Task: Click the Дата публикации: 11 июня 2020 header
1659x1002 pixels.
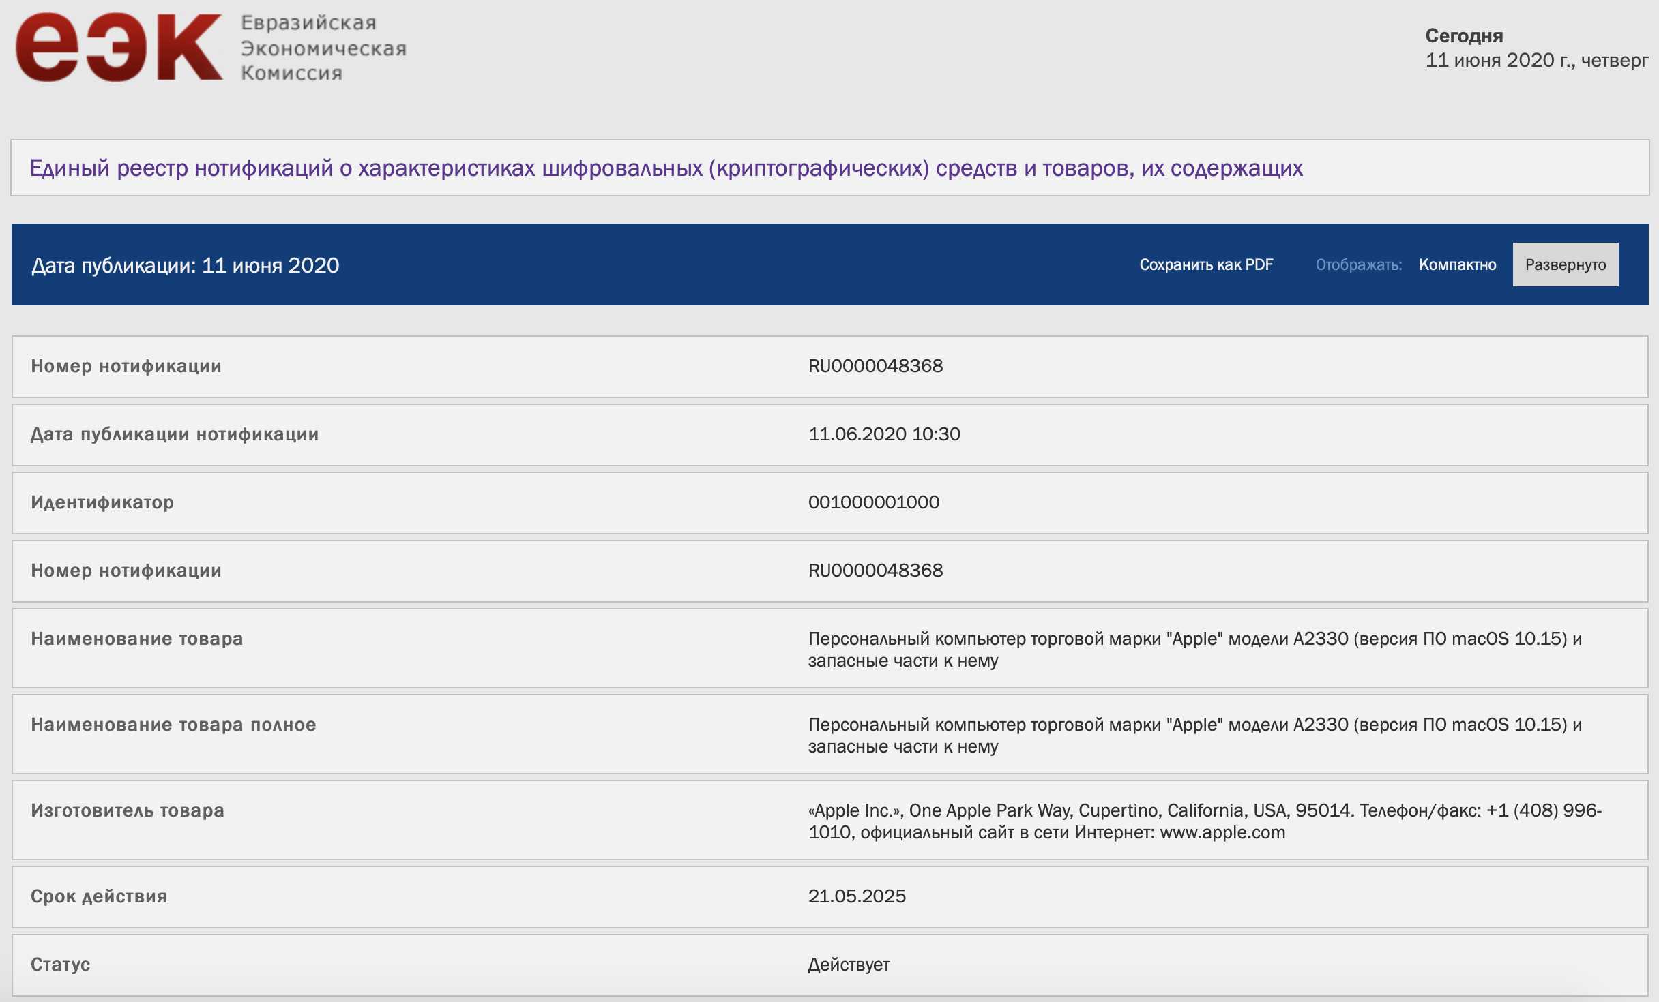Action: 185,265
